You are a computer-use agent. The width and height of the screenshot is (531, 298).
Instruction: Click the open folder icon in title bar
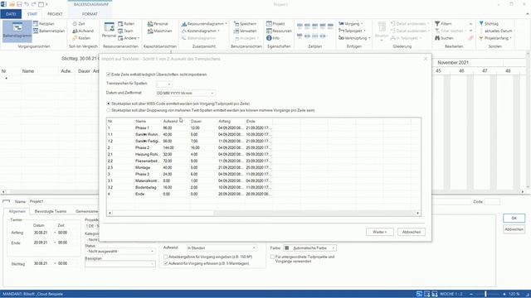[x=12, y=4]
